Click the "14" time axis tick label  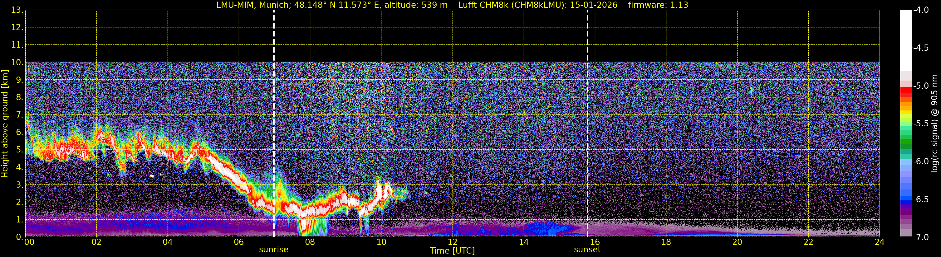pyautogui.click(x=523, y=242)
